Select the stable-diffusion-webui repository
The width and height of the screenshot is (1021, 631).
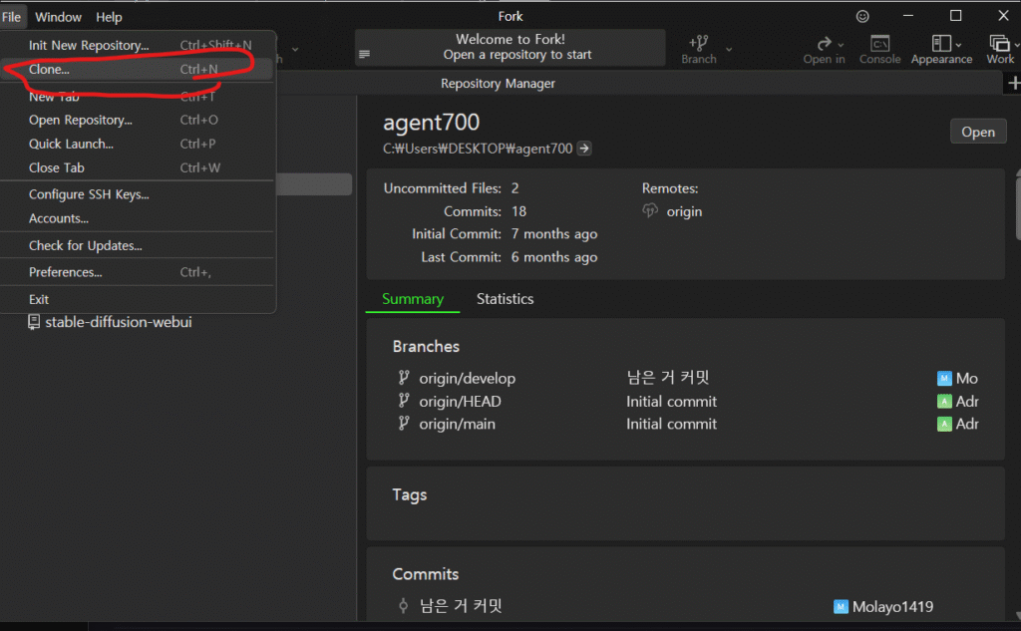coord(118,322)
